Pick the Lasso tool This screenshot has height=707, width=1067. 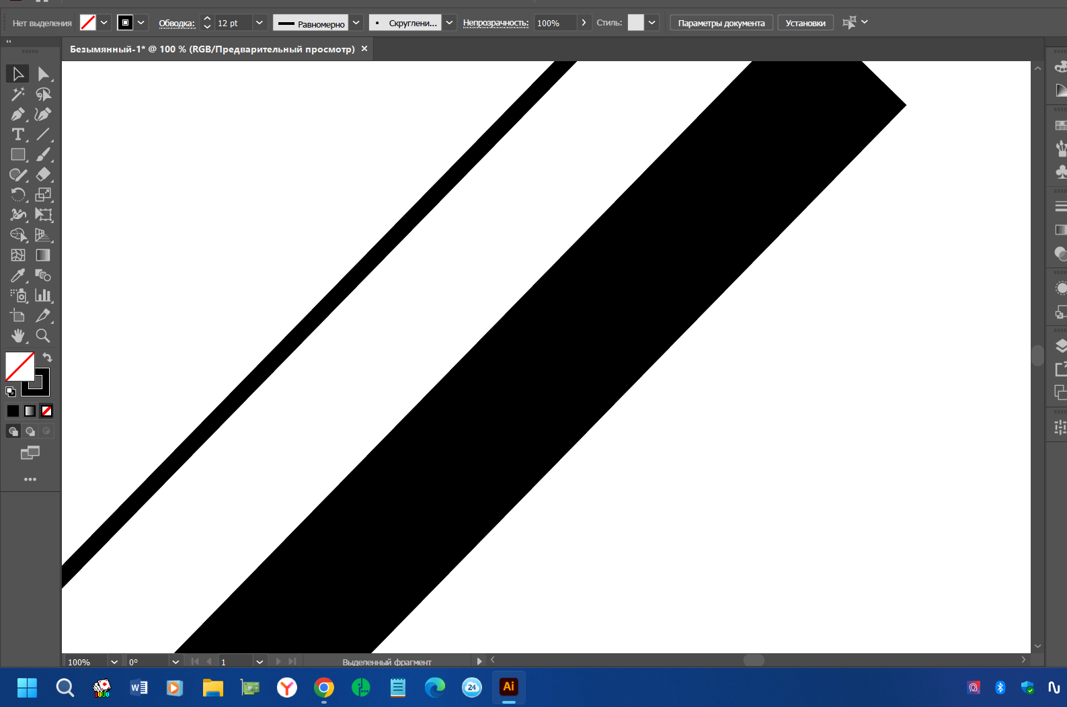coord(43,94)
